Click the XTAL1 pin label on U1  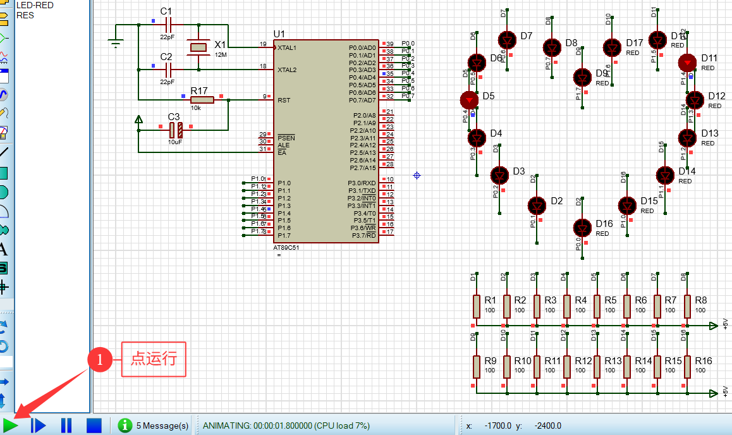(286, 47)
